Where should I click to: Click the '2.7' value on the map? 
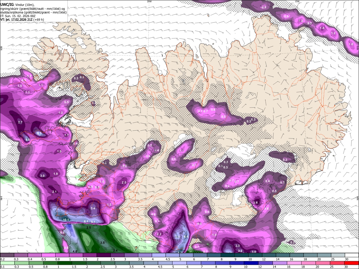20,122
